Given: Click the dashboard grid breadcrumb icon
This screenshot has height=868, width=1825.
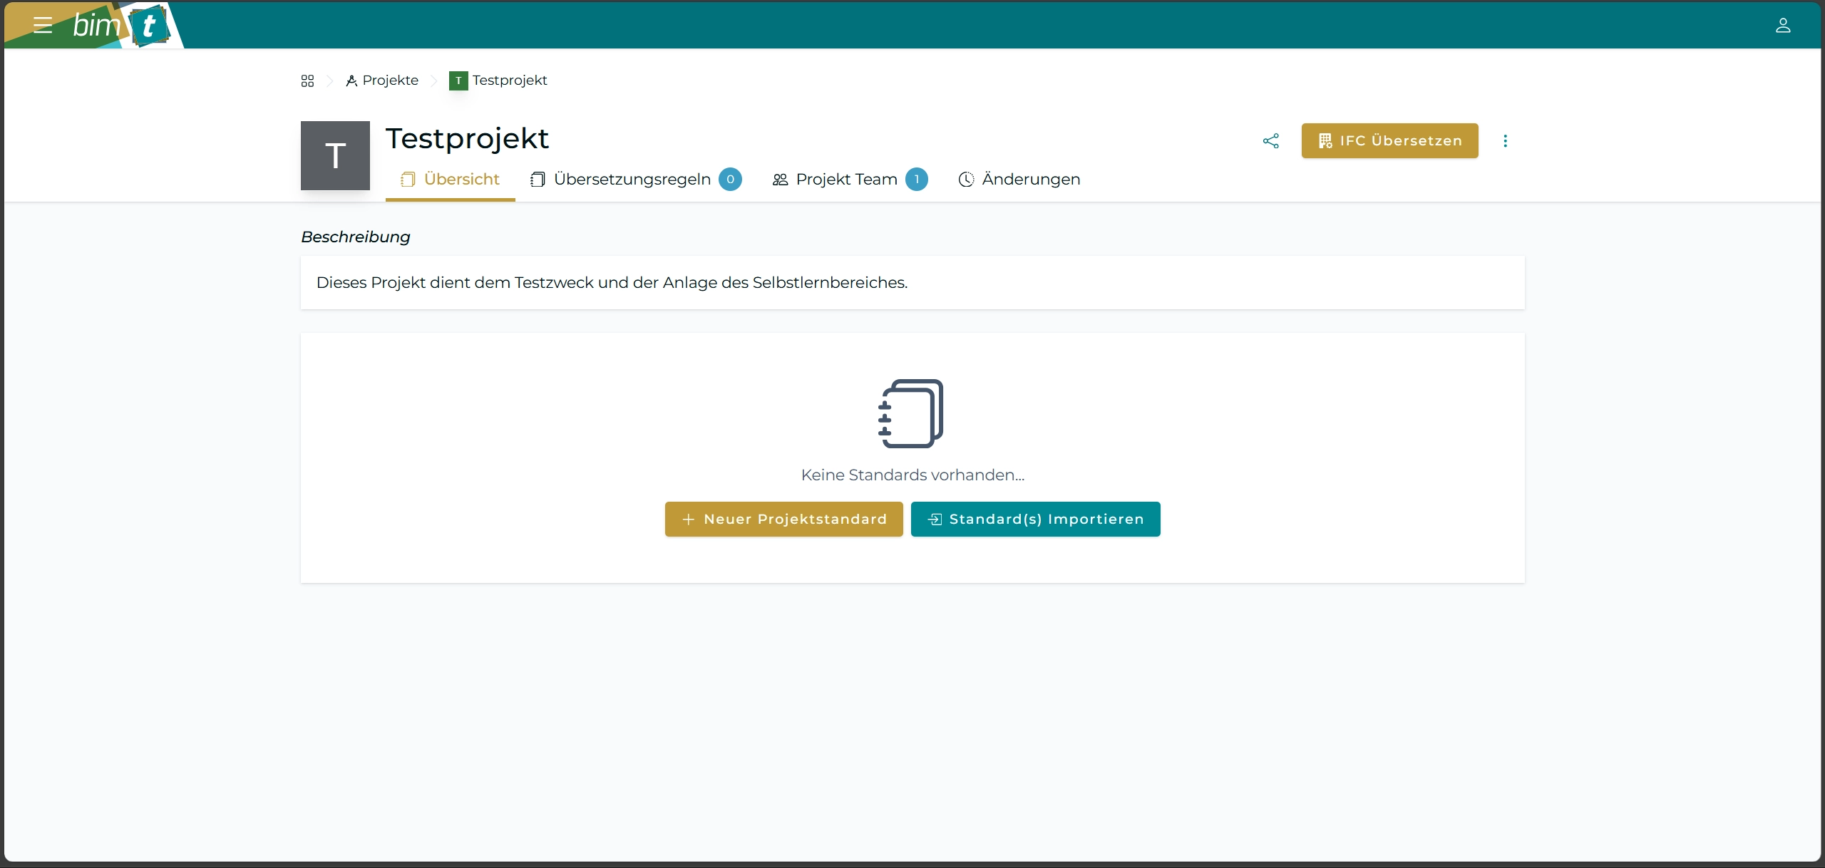Looking at the screenshot, I should click(x=307, y=81).
